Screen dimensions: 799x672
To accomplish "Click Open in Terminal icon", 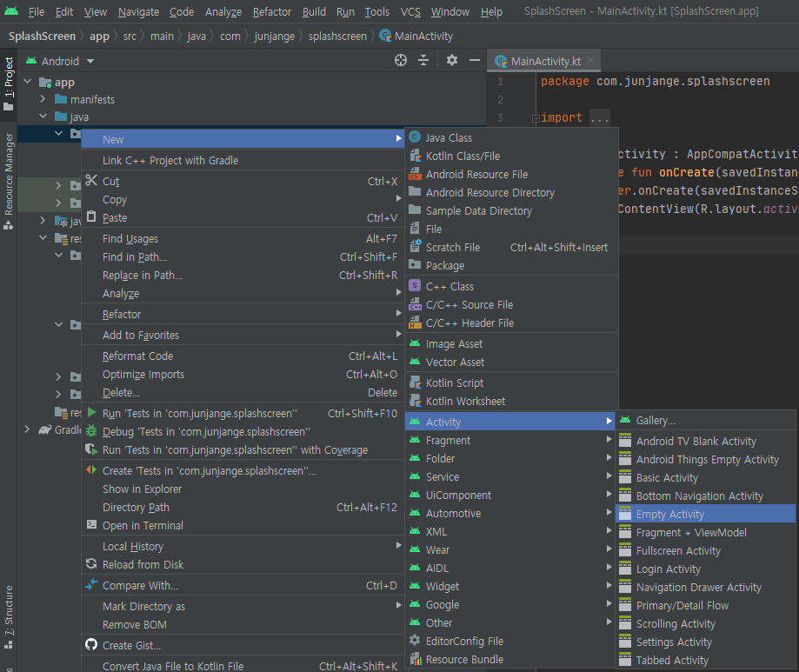I will coord(91,524).
